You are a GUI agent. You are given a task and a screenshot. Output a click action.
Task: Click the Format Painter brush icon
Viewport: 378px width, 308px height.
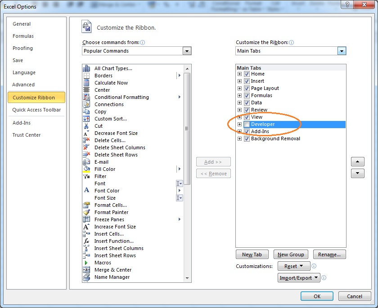pos(86,212)
